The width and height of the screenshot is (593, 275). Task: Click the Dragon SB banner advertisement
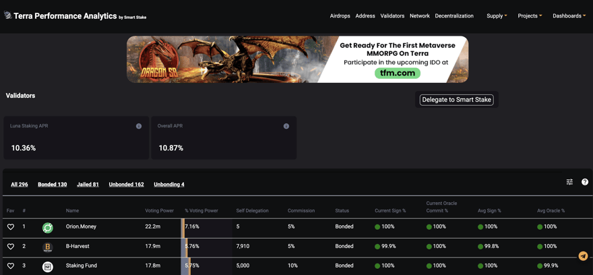(x=297, y=59)
